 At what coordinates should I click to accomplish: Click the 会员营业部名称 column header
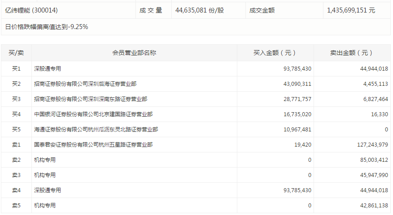[x=134, y=53]
